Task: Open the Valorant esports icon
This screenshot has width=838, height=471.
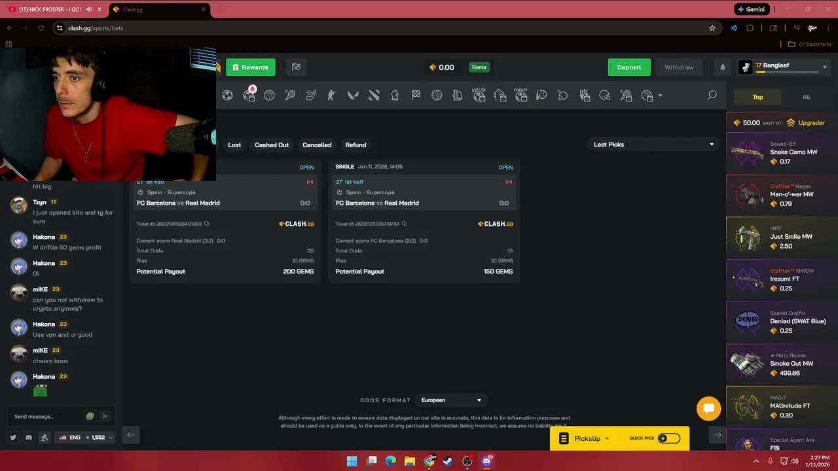Action: click(x=353, y=96)
